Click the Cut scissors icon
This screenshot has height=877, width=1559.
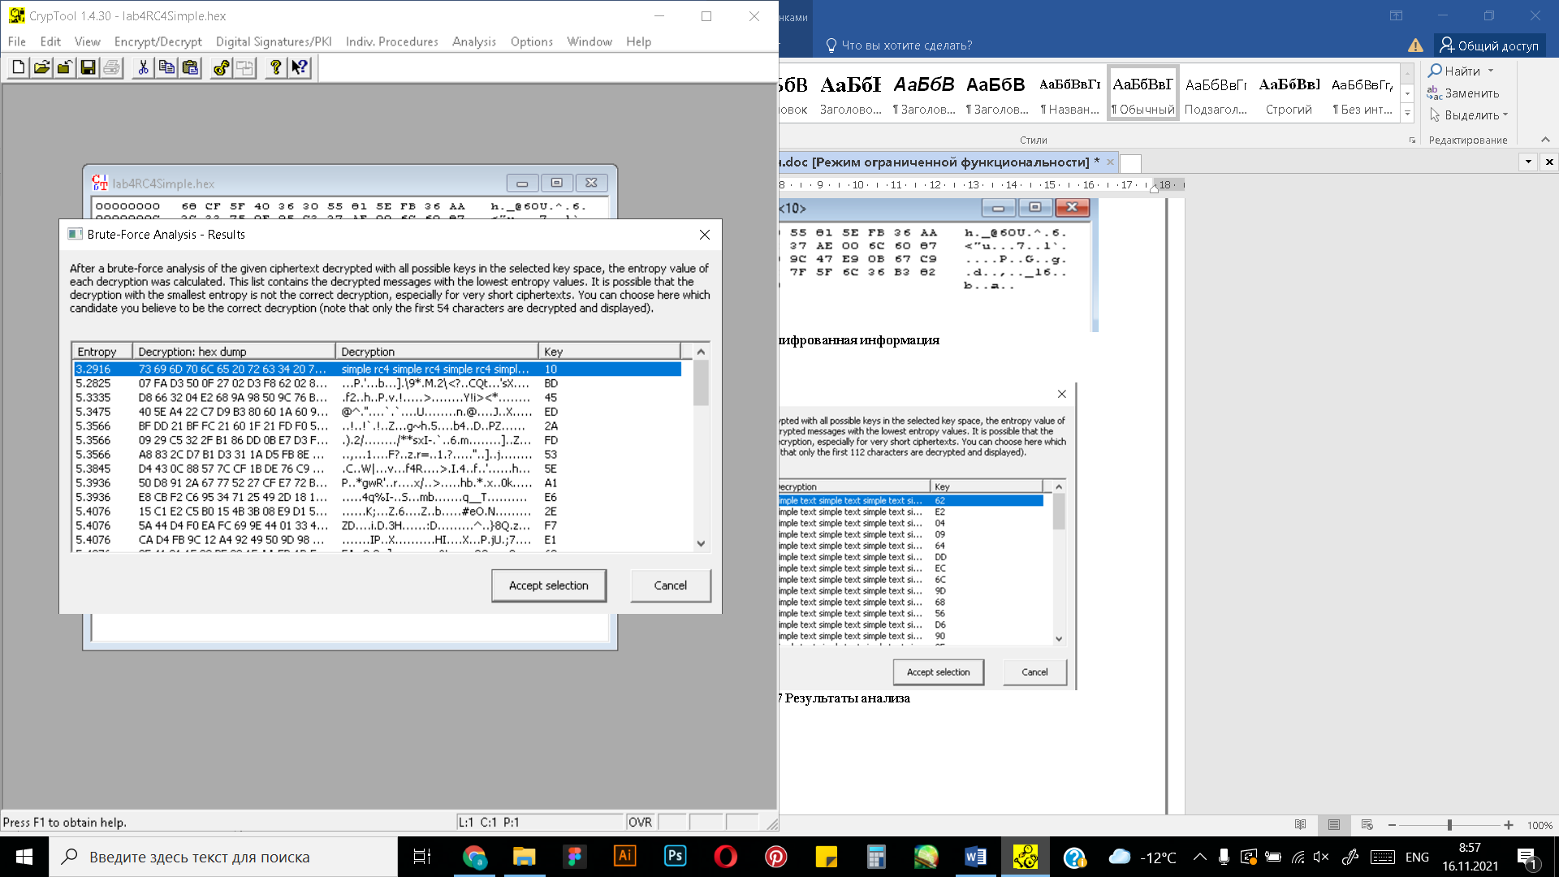pos(143,68)
